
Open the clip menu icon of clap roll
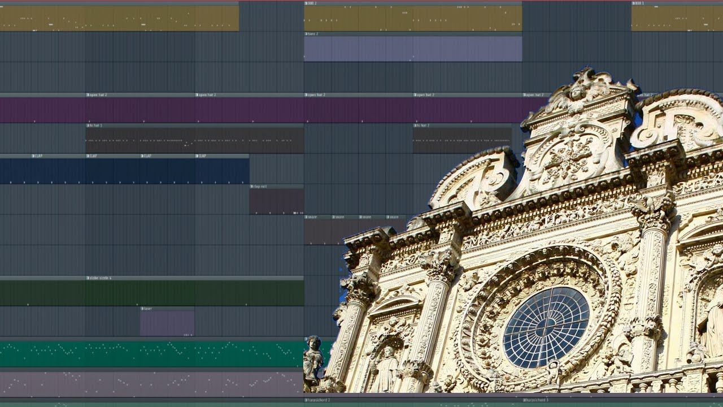(252, 187)
